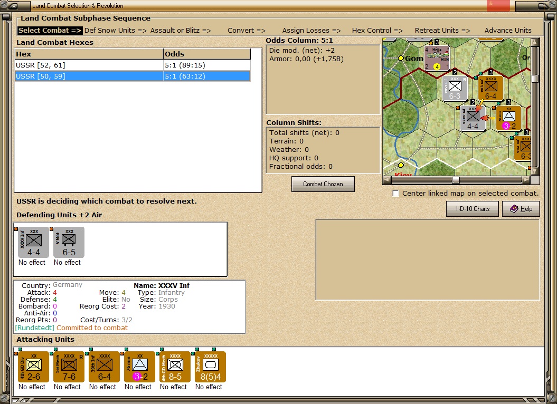Screen dimensions: 557x404
Task: Click the 3-2 artillery counter on map
Action: click(x=508, y=118)
